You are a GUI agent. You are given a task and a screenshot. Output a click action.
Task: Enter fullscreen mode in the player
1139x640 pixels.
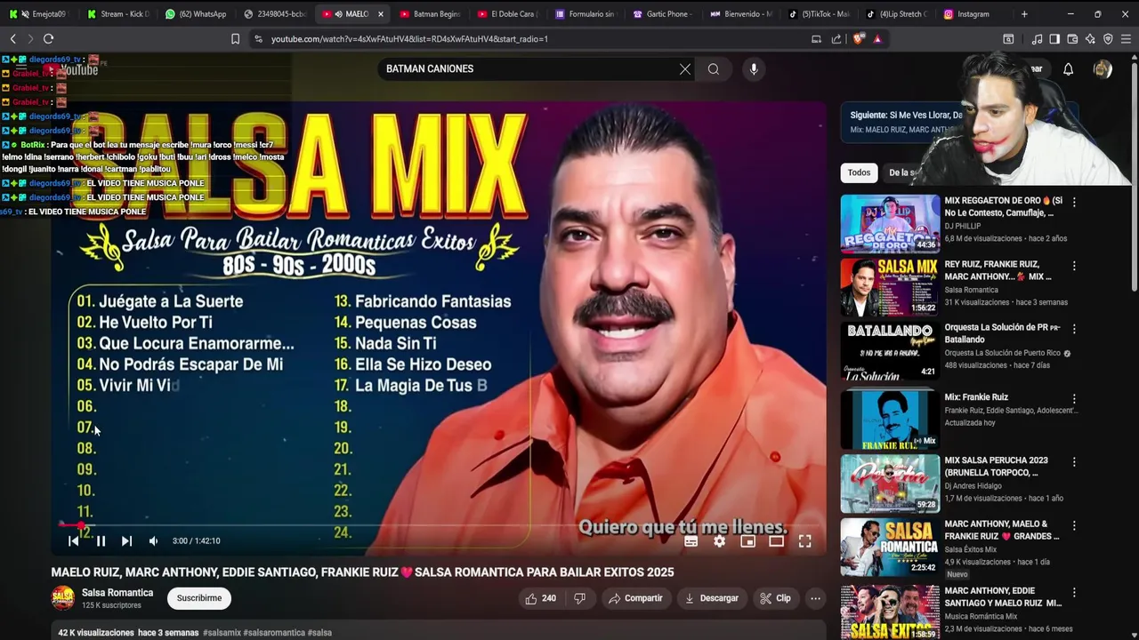[804, 540]
